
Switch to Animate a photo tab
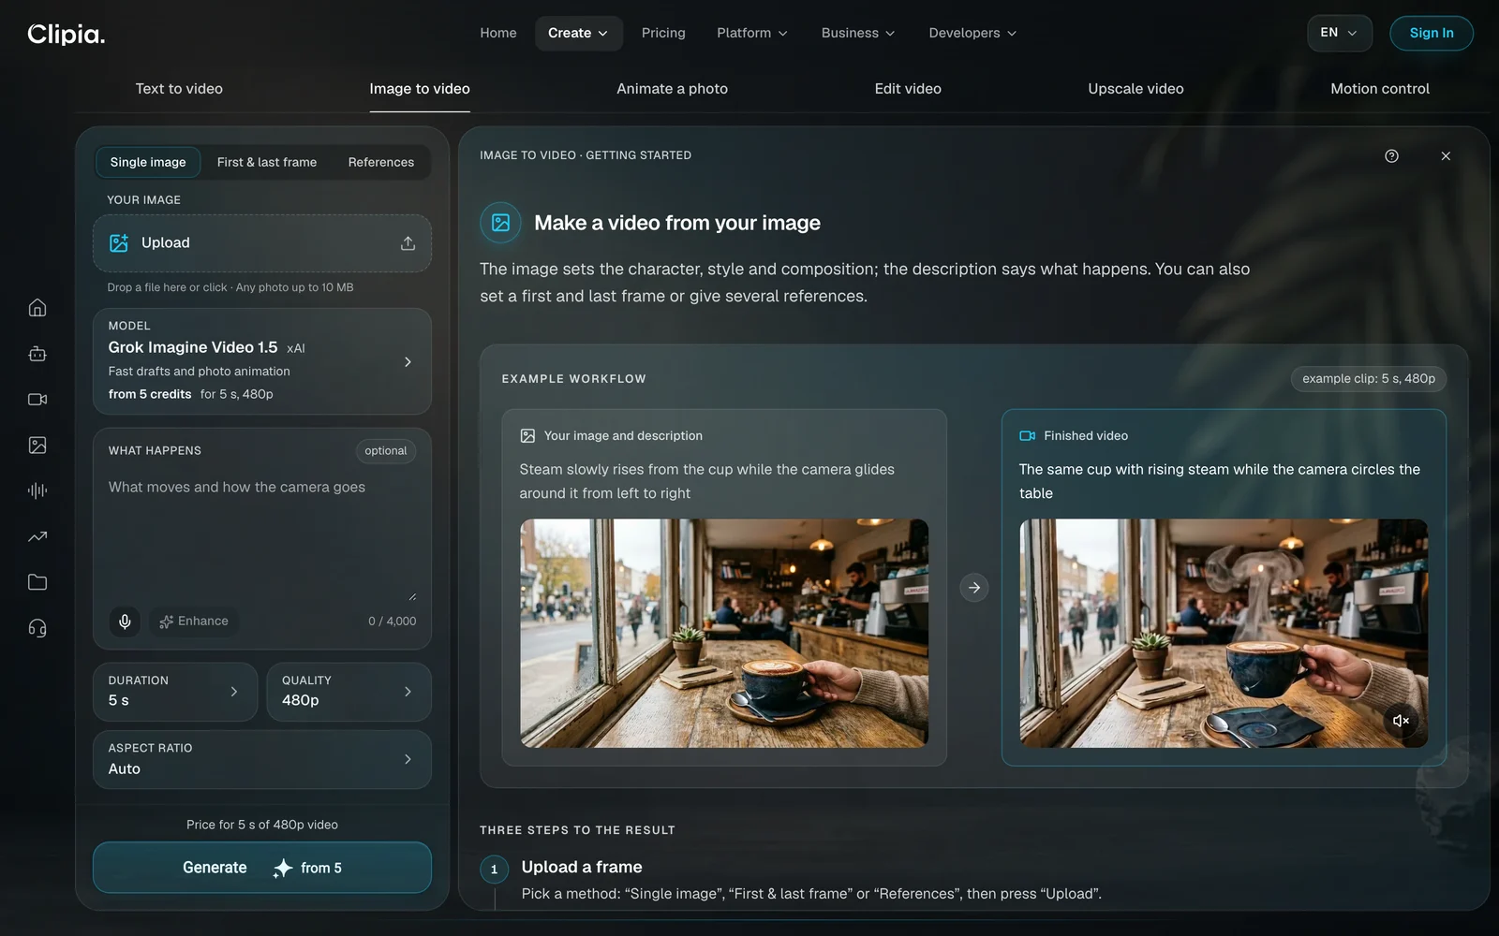[672, 89]
